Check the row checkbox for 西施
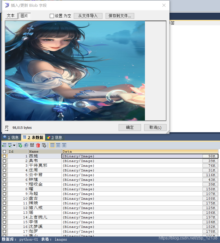The image size is (220, 243). click(x=4, y=156)
